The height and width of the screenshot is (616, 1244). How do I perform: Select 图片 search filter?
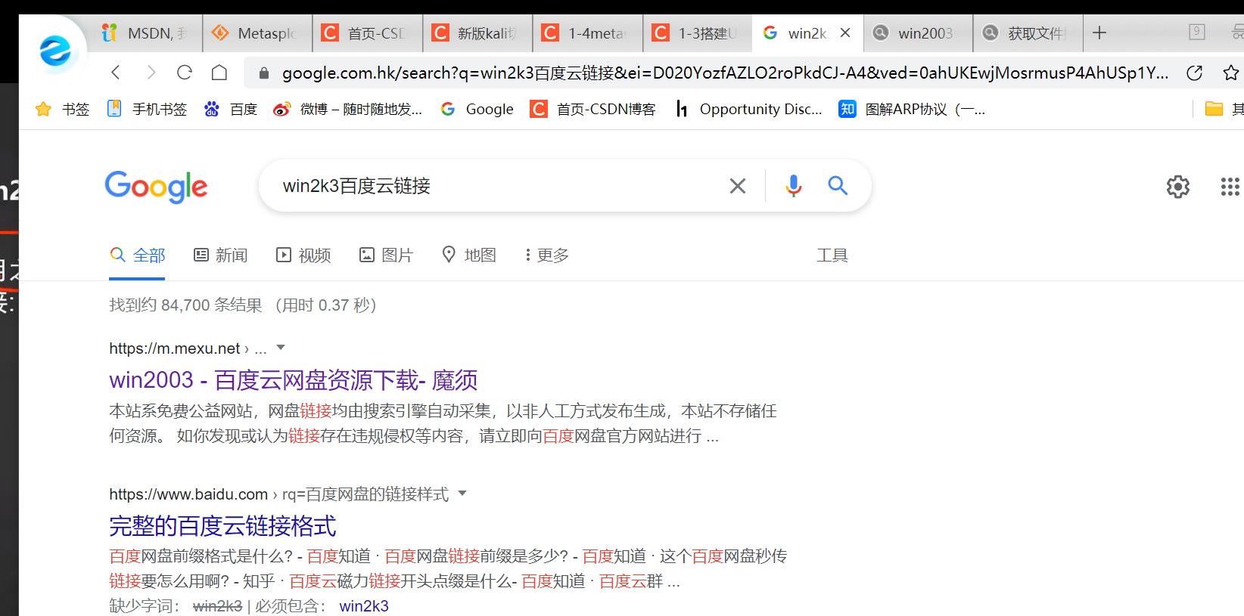[x=386, y=255]
